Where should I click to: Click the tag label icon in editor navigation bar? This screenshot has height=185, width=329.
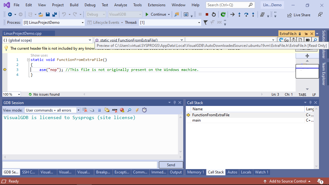click(x=308, y=40)
